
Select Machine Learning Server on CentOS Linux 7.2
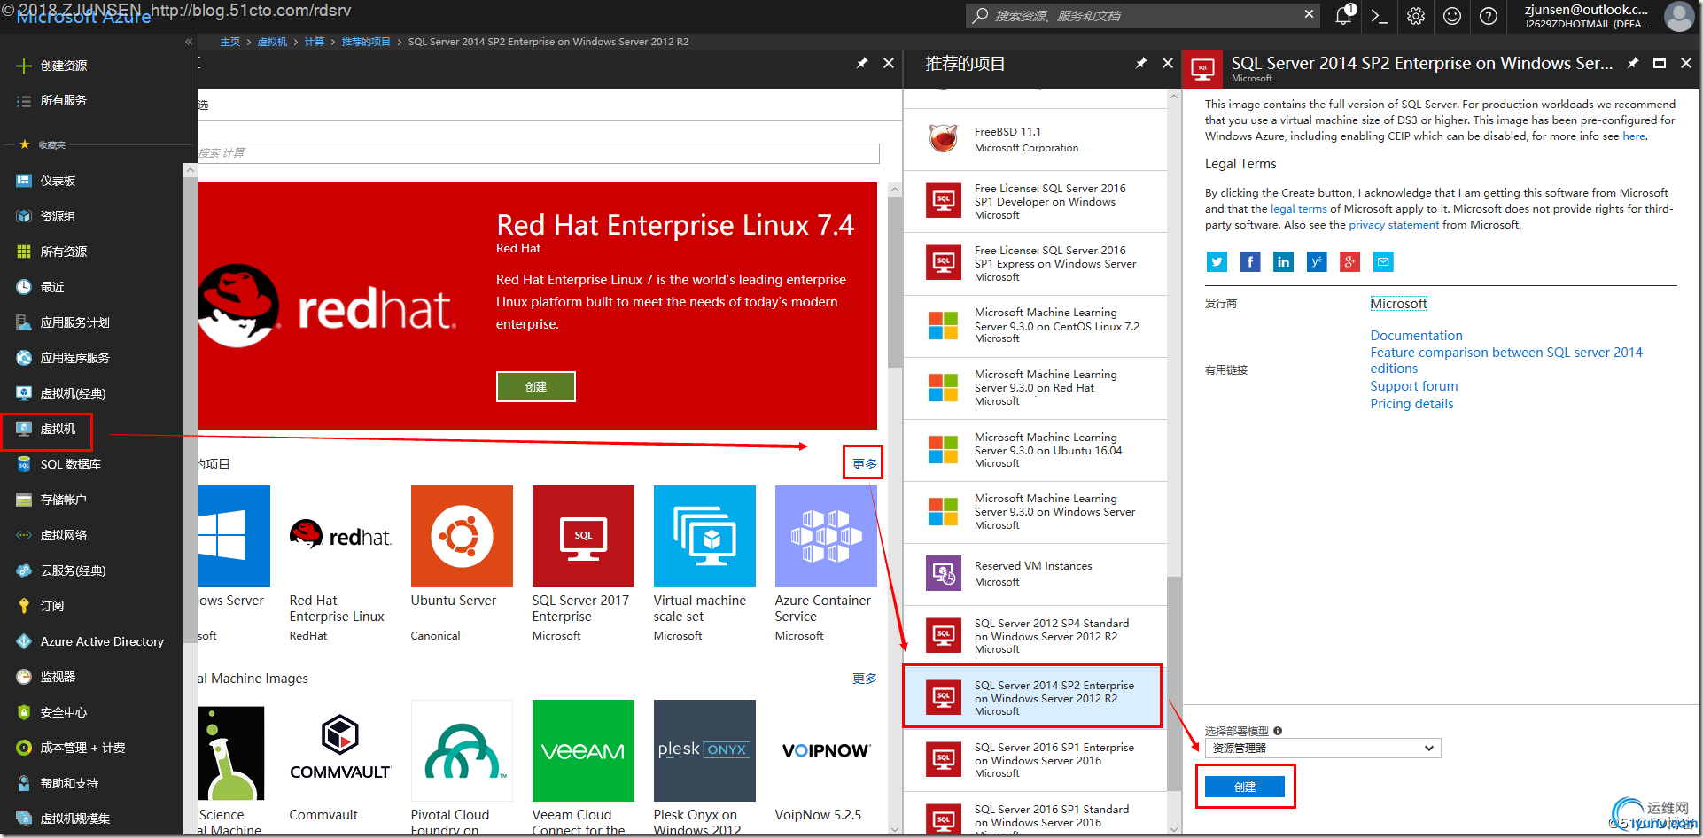[1035, 325]
